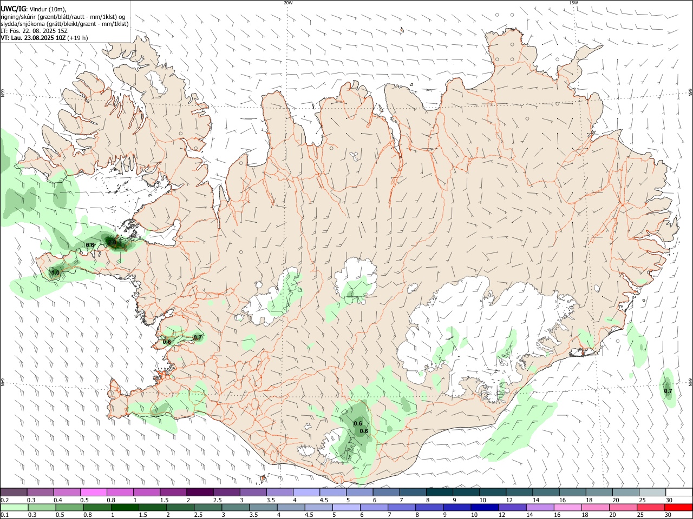Image resolution: width=693 pixels, height=519 pixels.
Task: Click the '12' label in the upper legend row
Action: (509, 500)
